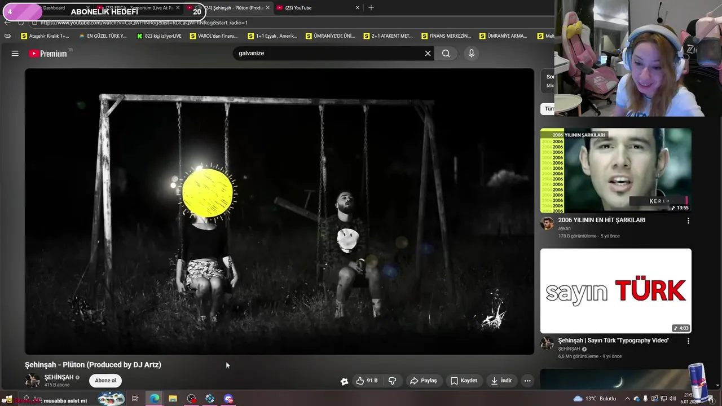Open the purple Discord-style taskbar icon
This screenshot has height=406, width=722.
coord(228,399)
